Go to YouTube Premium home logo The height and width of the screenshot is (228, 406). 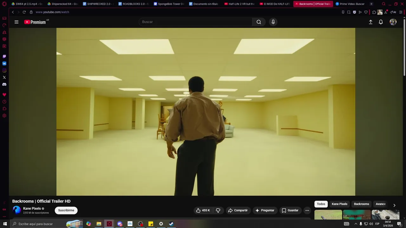pos(35,22)
